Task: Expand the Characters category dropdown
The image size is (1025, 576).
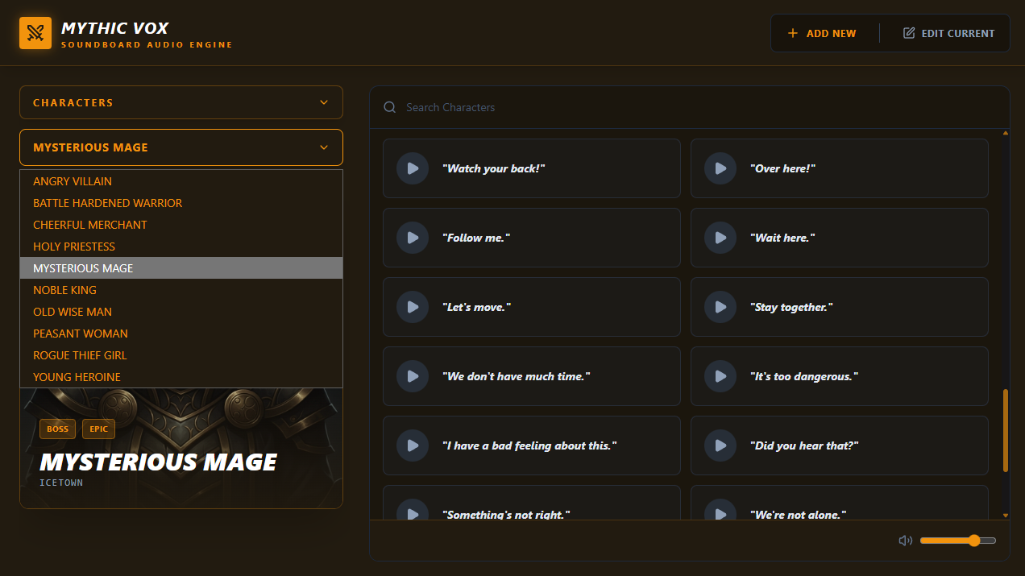Action: tap(181, 102)
